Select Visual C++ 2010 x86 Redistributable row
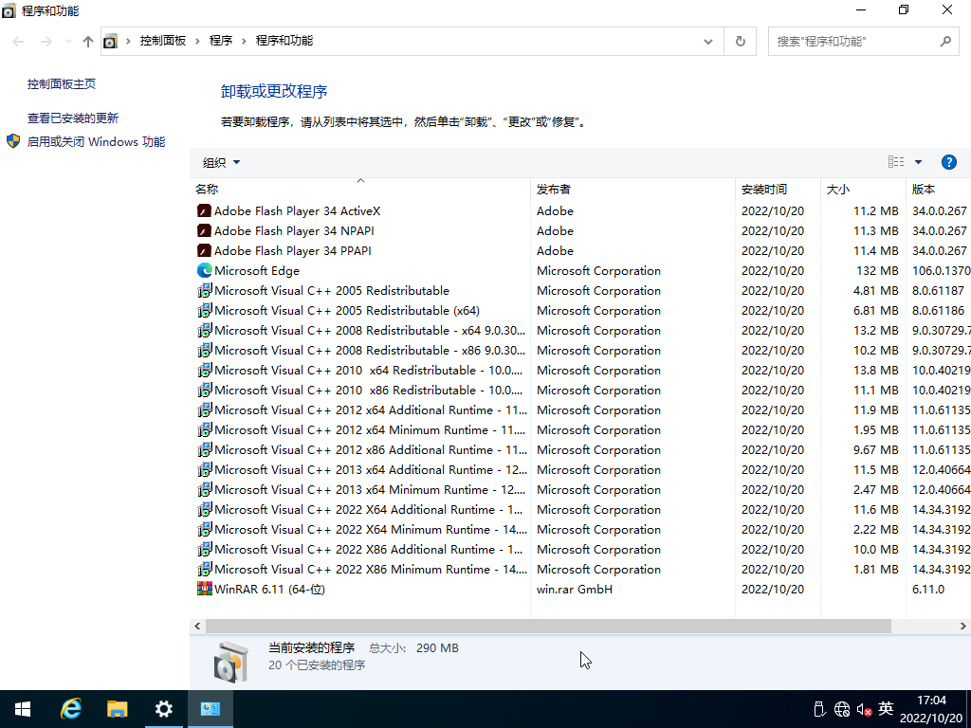The width and height of the screenshot is (971, 728). coord(580,390)
